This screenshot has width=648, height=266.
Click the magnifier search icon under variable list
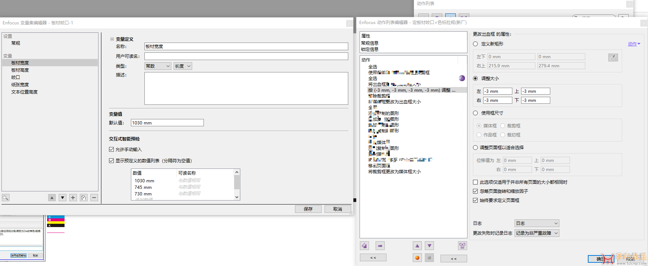5,198
